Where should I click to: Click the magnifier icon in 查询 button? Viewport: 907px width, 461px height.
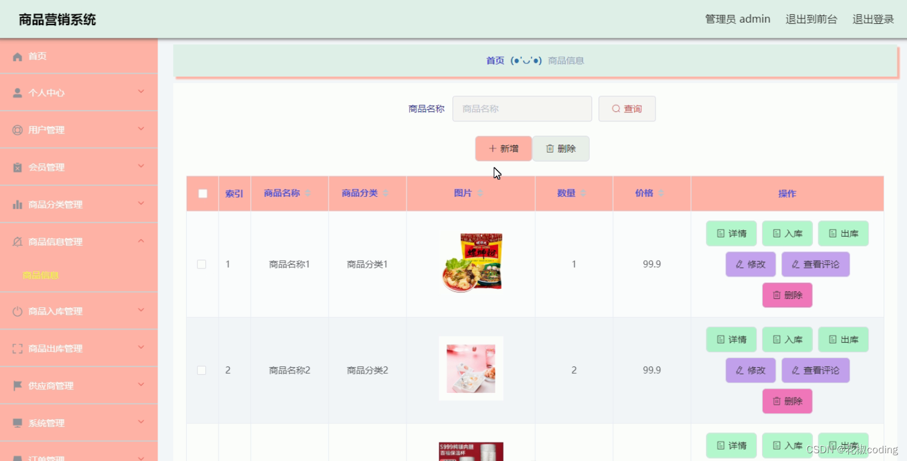point(615,108)
